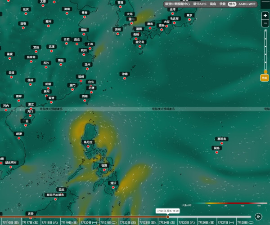Jump timeline to 7月18日 (六)
The image size is (270, 225).
[x=49, y=222]
